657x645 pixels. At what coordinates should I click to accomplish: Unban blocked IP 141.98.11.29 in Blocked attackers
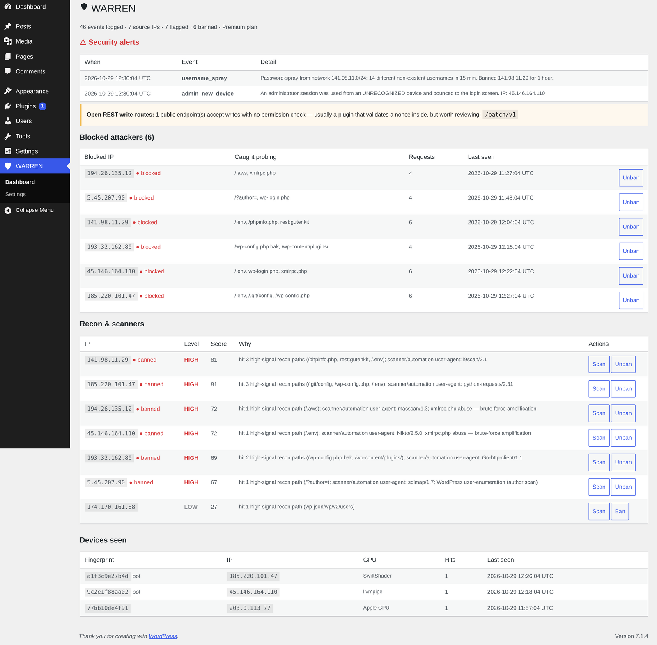[x=631, y=227]
